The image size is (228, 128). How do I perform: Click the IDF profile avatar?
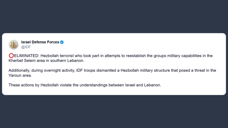point(13,44)
